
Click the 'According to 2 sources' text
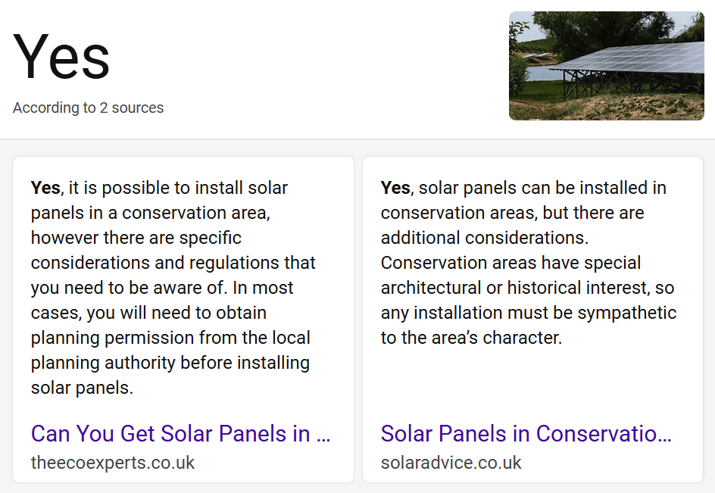click(88, 108)
